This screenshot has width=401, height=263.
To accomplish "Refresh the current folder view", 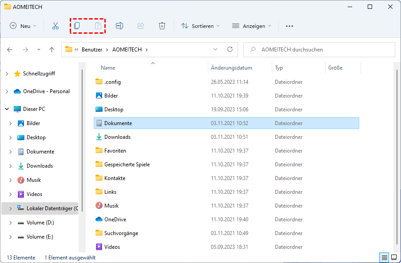I will pyautogui.click(x=230, y=50).
